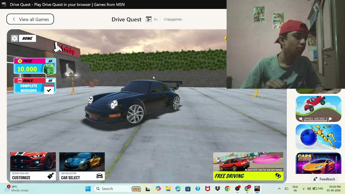Click the drift car icon on Free Driving
The image size is (345, 194).
pos(278,176)
